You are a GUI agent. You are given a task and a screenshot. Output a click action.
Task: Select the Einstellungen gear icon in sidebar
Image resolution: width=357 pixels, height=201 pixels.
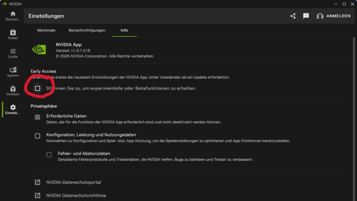[x=13, y=107]
